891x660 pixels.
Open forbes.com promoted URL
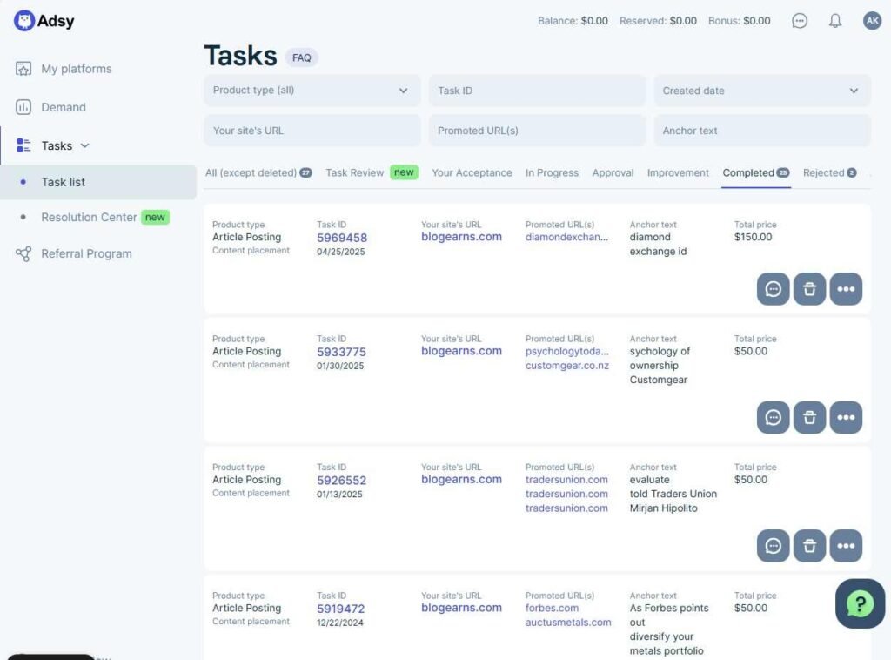click(552, 609)
